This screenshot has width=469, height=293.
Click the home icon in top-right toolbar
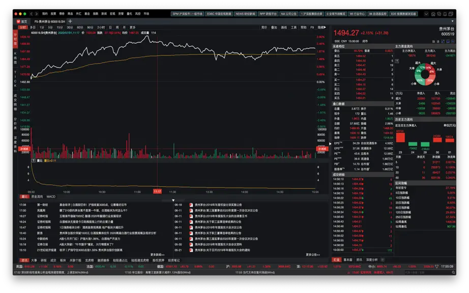(433, 14)
